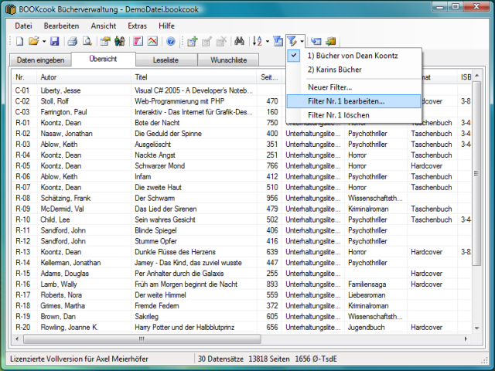Open the sort A-Z dropdown arrow
Viewport: 495px width, 371px height.
[267, 41]
